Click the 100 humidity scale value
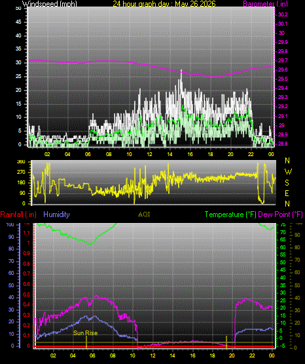Image resolution: width=305 pixels, height=364 pixels. pyautogui.click(x=10, y=225)
